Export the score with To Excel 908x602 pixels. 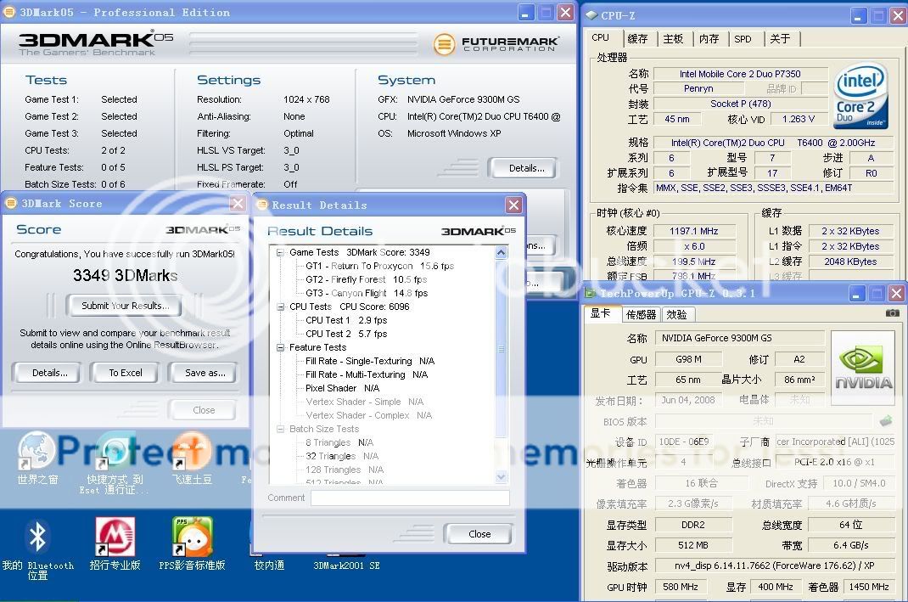pyautogui.click(x=125, y=373)
